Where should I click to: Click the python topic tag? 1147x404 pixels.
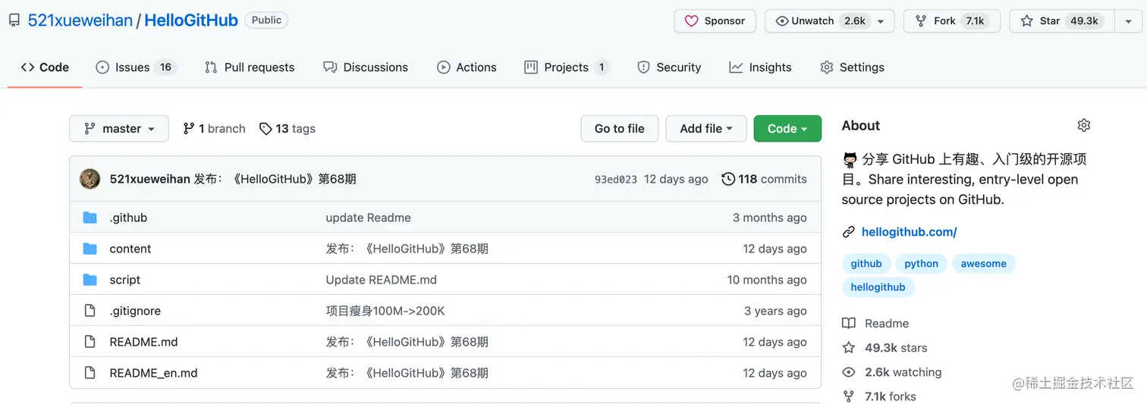point(921,264)
